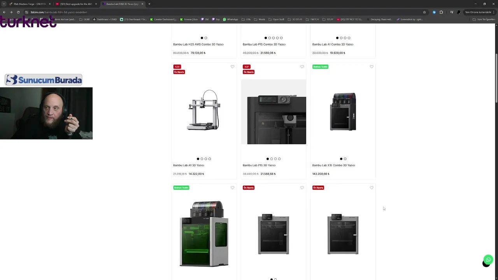Image resolution: width=498 pixels, height=280 pixels.
Task: Expand the STUFF bookmarks folder
Action: pyautogui.click(x=328, y=19)
